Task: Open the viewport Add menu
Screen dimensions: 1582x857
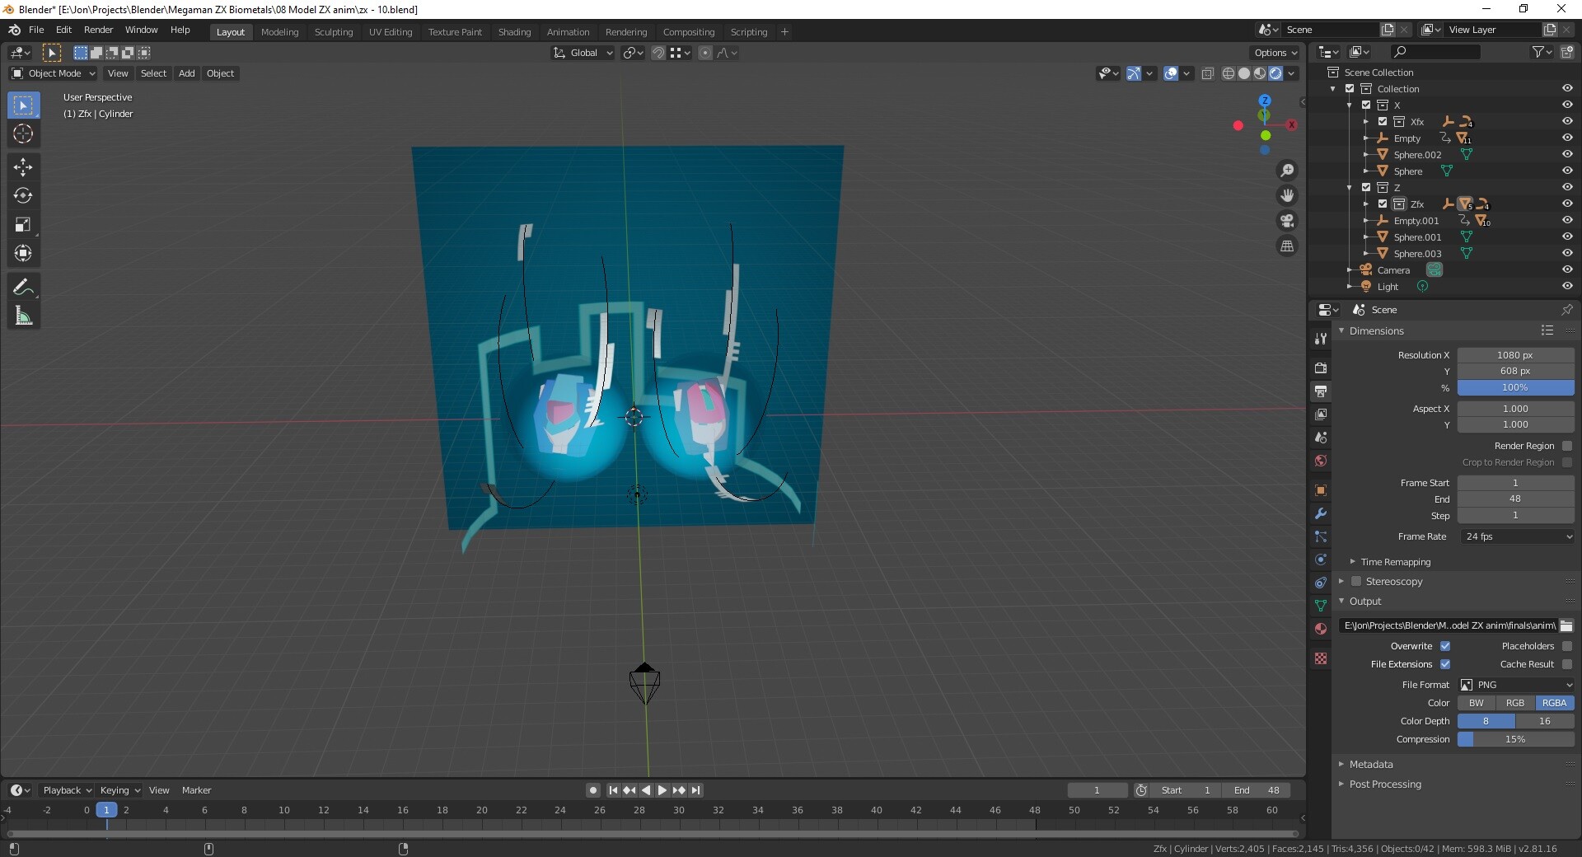Action: pyautogui.click(x=187, y=73)
